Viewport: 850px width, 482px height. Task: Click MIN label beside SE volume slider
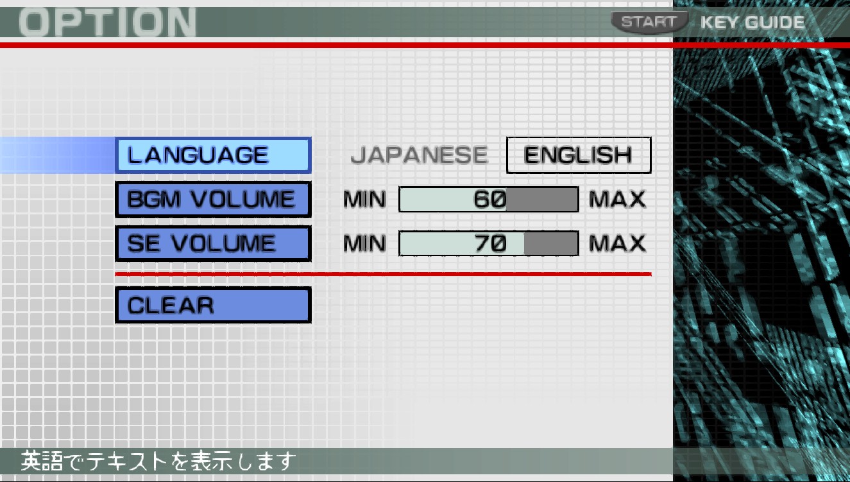[364, 243]
